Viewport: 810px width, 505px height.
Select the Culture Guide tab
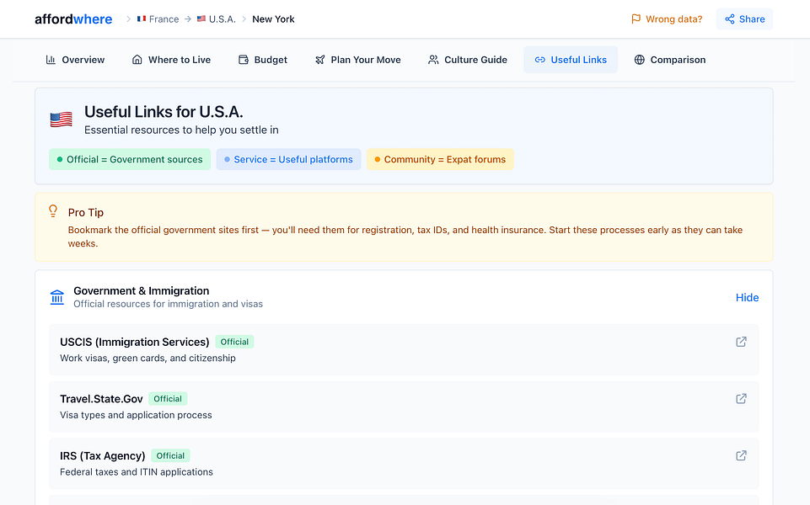click(467, 60)
